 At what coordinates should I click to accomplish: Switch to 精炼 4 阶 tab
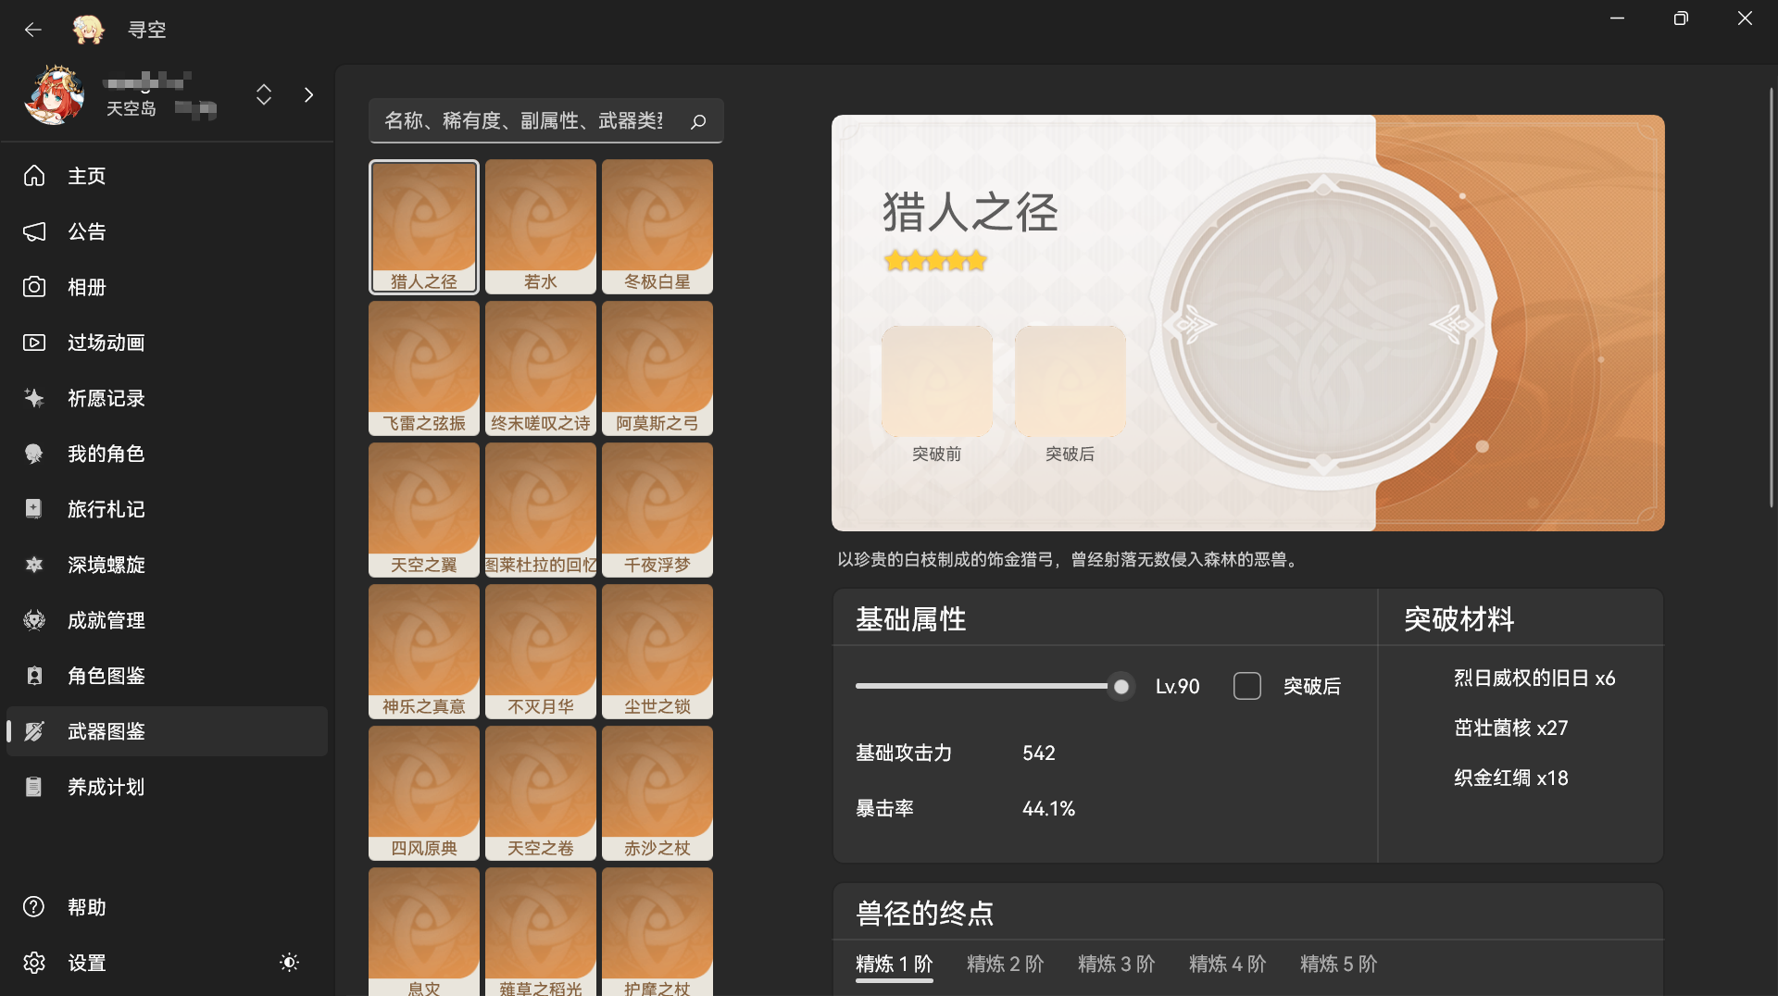(x=1228, y=964)
